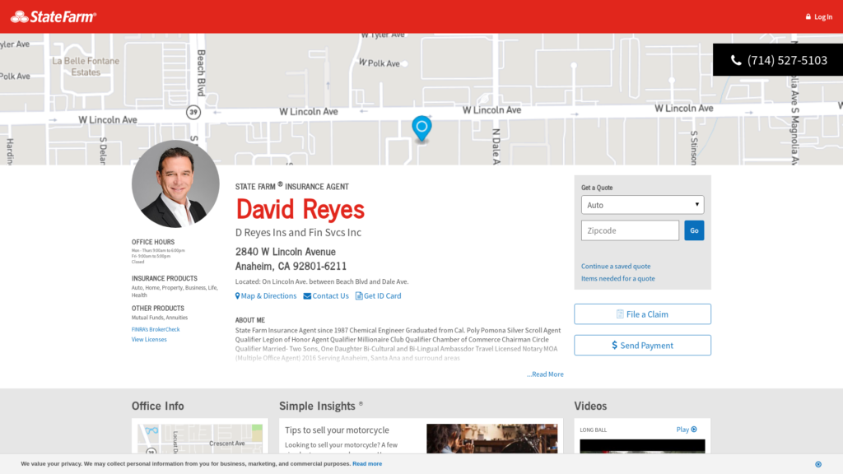
Task: Open Map & Directions link
Action: point(266,296)
